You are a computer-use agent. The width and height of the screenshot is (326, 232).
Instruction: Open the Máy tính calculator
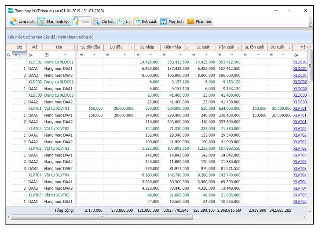[x=172, y=22]
